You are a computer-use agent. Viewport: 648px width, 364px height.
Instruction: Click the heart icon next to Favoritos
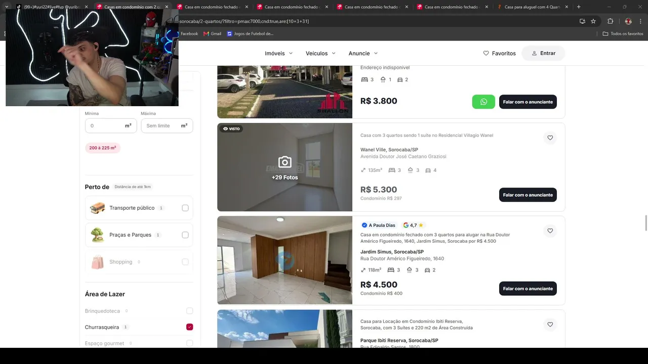486,53
